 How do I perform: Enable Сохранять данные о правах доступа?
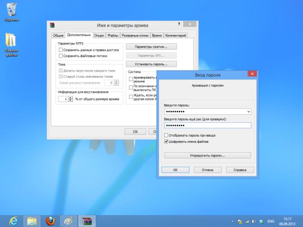click(61, 50)
